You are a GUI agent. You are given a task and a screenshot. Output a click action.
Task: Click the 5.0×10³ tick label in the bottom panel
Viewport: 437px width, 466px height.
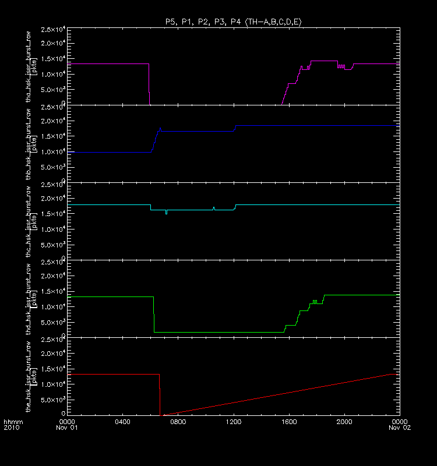point(53,400)
